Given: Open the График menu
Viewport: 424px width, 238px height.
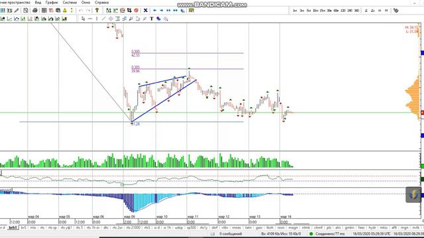Looking at the screenshot, I should tap(52, 3).
